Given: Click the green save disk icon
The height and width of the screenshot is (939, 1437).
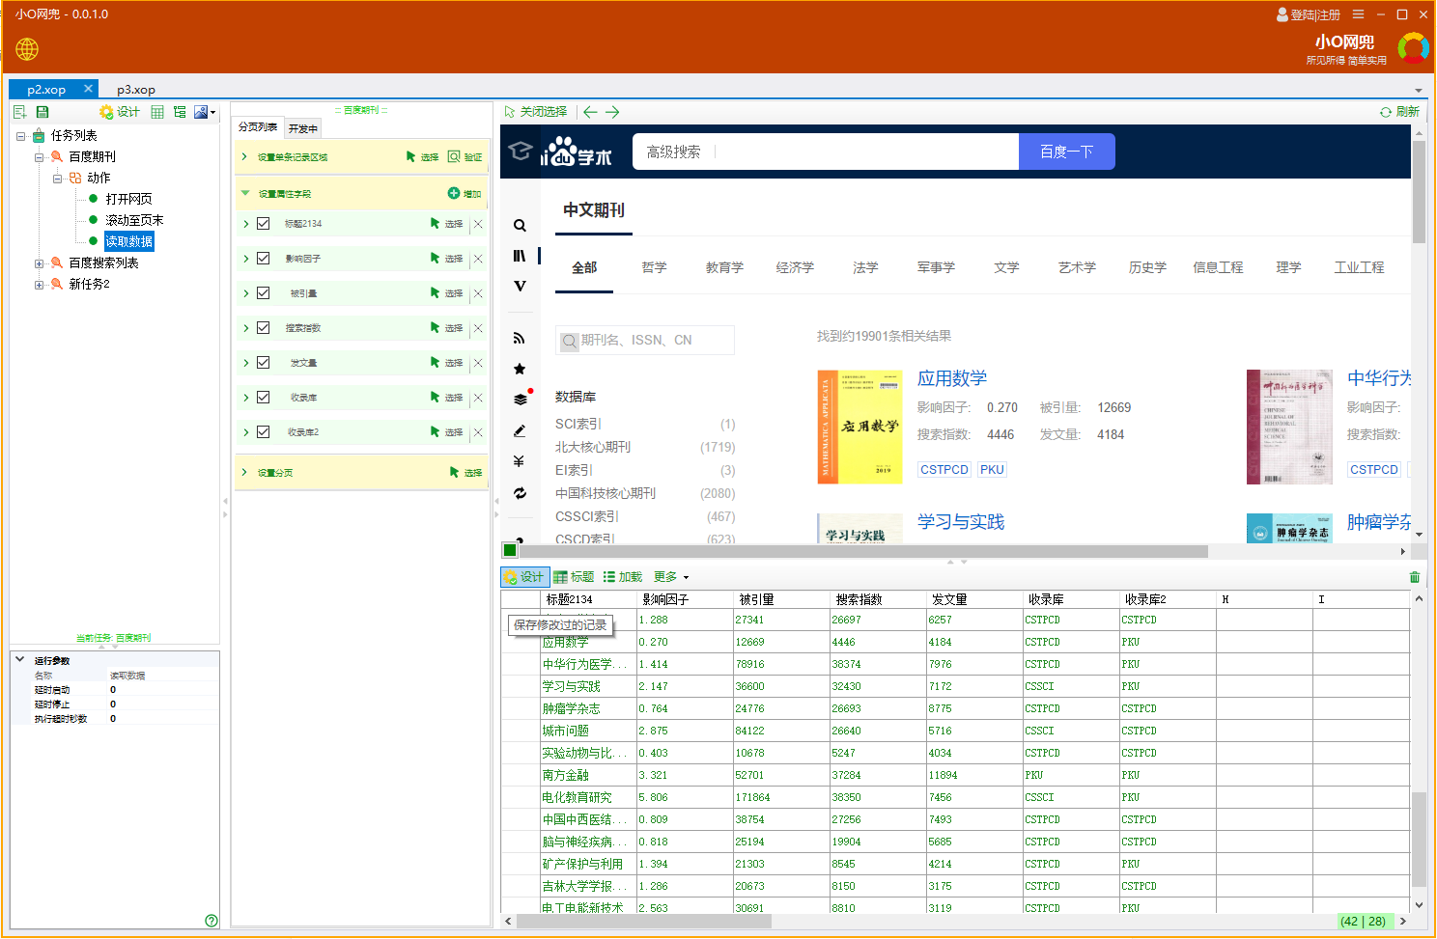Looking at the screenshot, I should point(42,112).
